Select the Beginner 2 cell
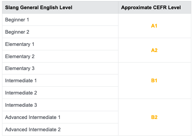Viewport: 193px width, 137px height. 60,32
